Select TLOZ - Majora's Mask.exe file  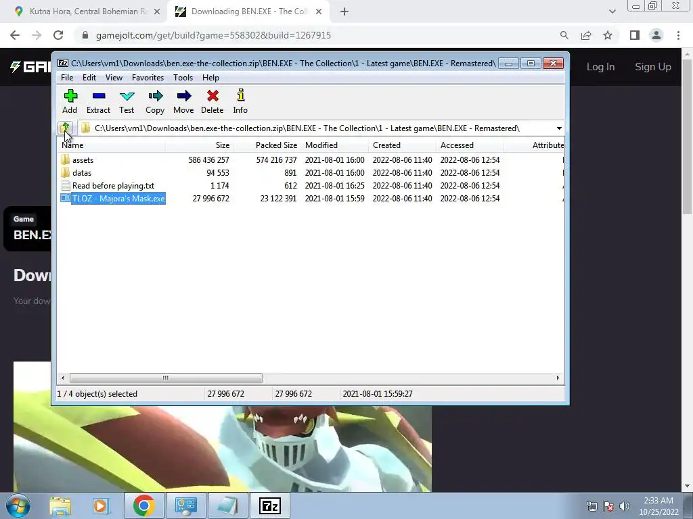point(118,199)
